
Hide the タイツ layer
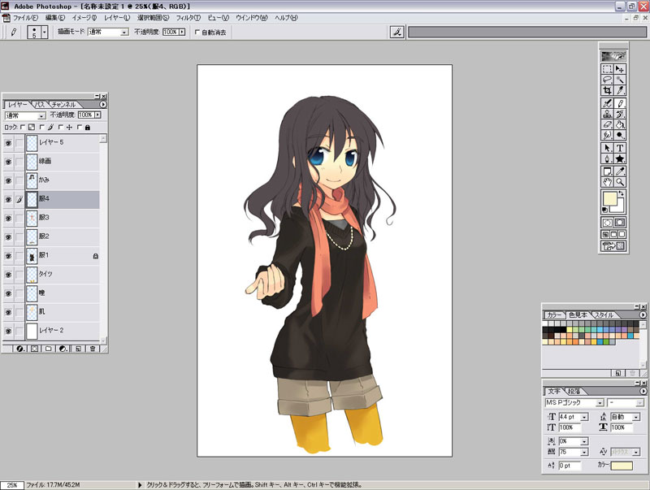click(8, 275)
